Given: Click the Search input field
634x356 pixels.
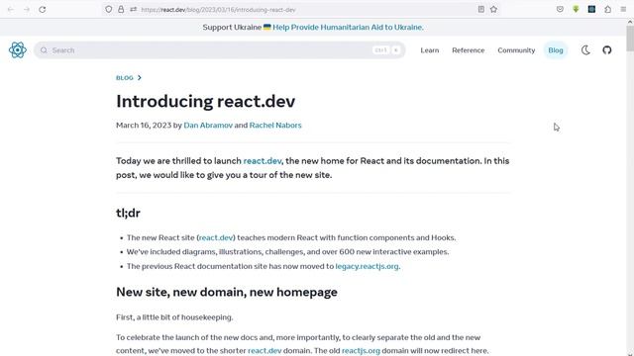Looking at the screenshot, I should coord(220,50).
